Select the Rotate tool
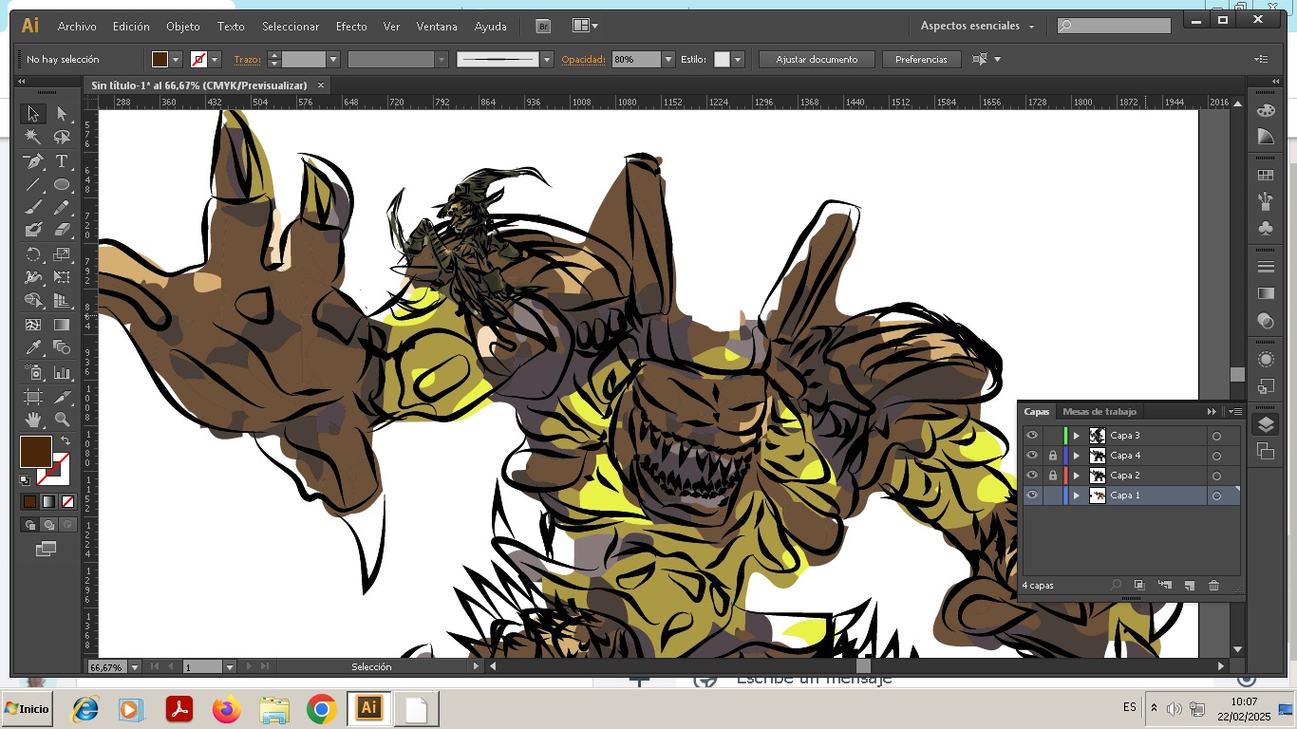1297x729 pixels. pyautogui.click(x=32, y=254)
